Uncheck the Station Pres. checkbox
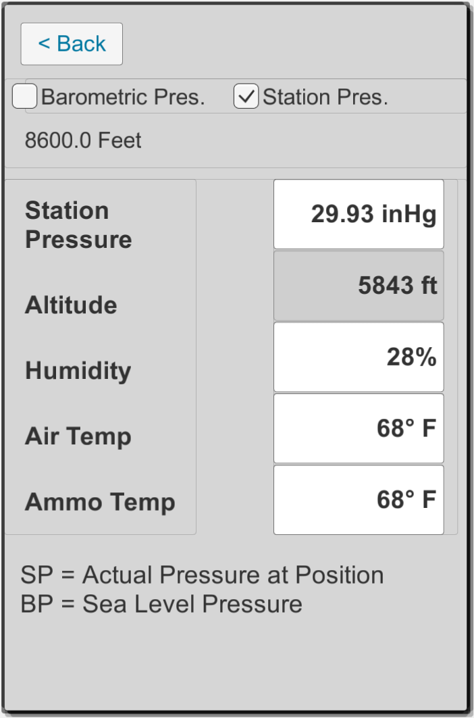This screenshot has height=718, width=474. pyautogui.click(x=246, y=96)
